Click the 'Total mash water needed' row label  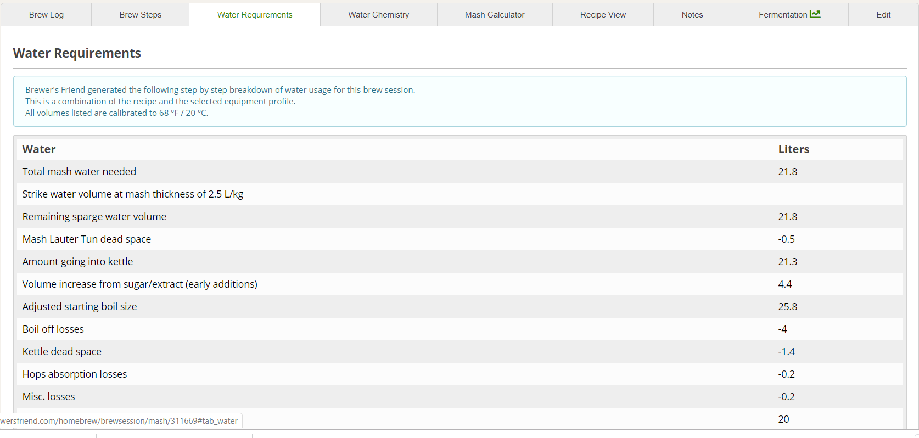[x=79, y=172]
